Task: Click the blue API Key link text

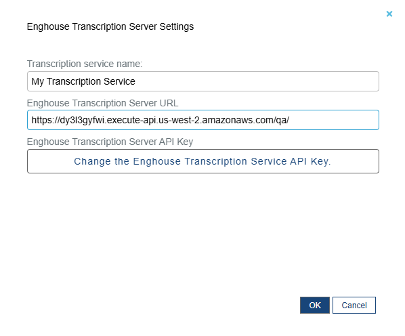Action: 202,161
